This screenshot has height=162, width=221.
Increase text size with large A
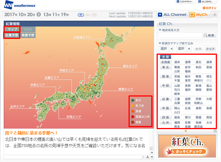[x=148, y=157]
